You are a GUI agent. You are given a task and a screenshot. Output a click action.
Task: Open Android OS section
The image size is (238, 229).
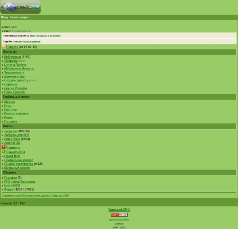point(12,143)
